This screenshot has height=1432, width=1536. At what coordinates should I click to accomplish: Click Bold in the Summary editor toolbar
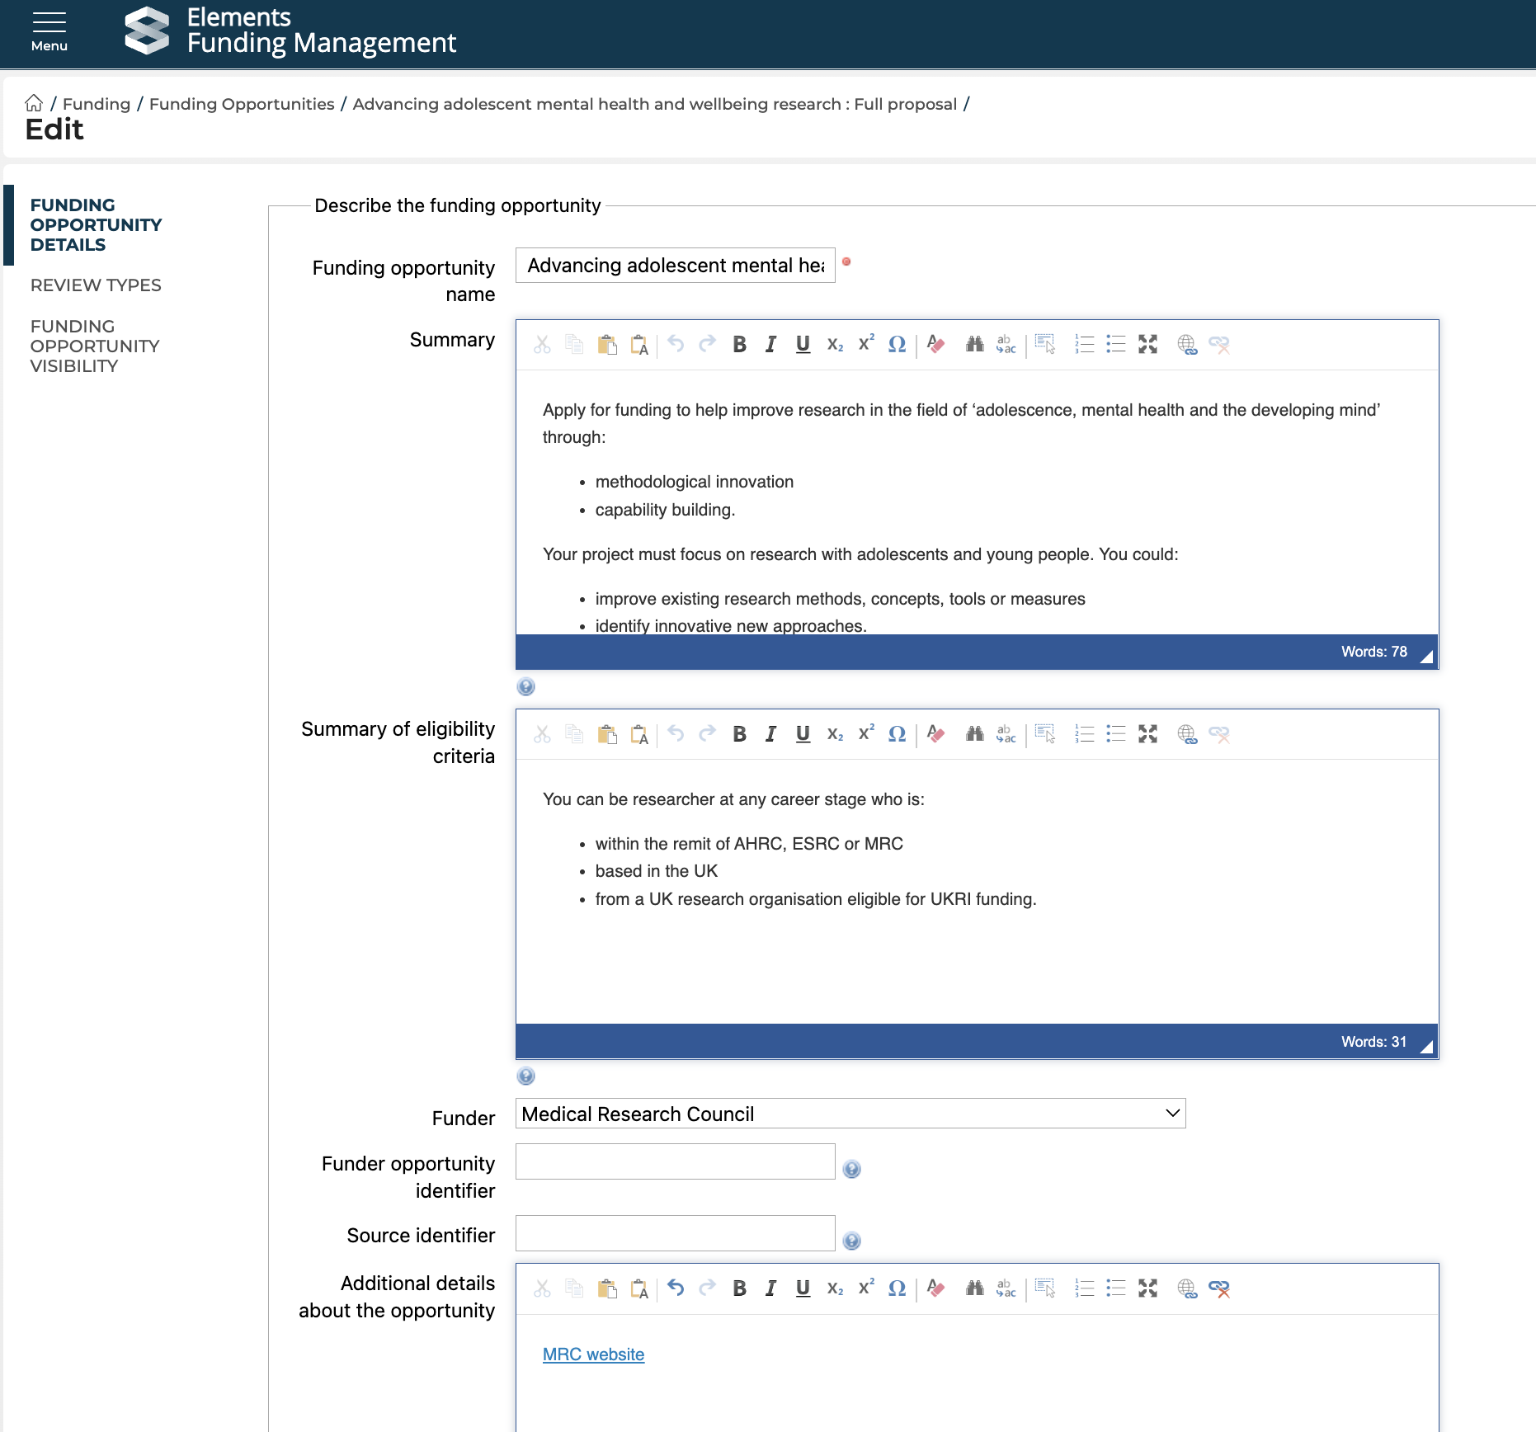[x=739, y=345]
